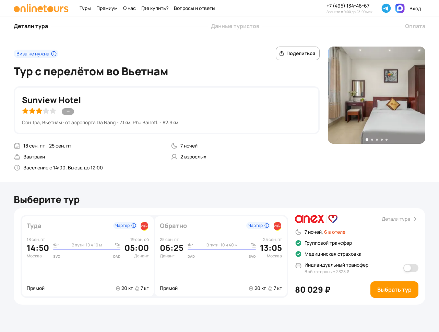Click the moon icon next to '7 ночей' in tour details
This screenshot has height=332, width=439.
[x=174, y=146]
